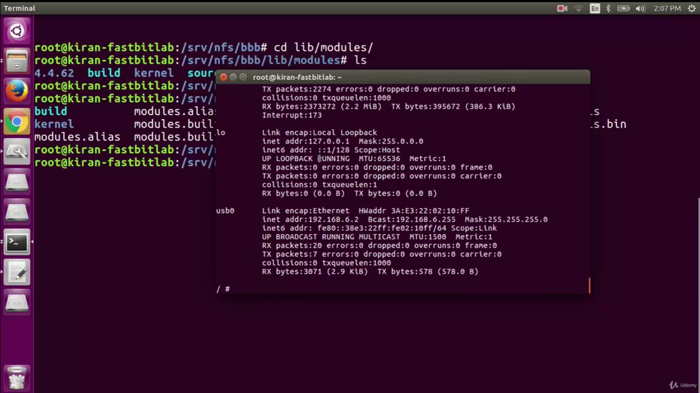This screenshot has width=700, height=393.
Task: Open System Settings wrench icon in dock
Action: 17,152
